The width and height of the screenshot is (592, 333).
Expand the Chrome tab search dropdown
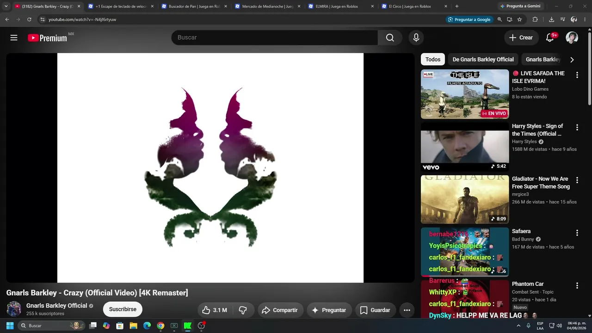point(6,6)
